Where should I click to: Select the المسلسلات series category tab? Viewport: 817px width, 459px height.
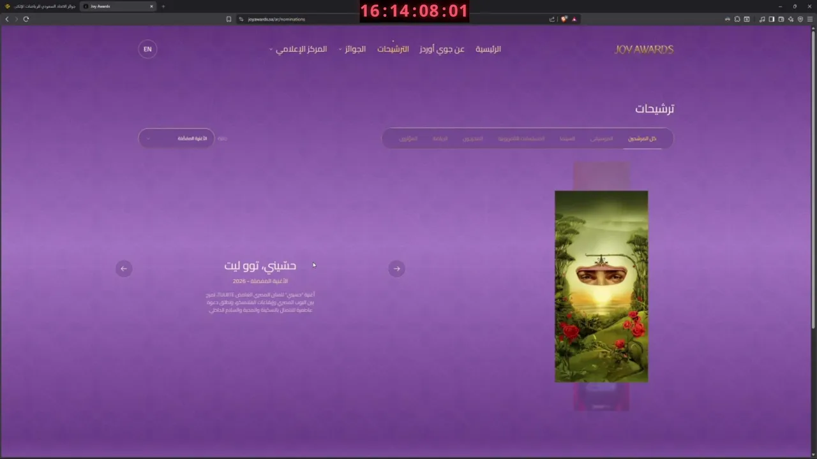(x=521, y=138)
